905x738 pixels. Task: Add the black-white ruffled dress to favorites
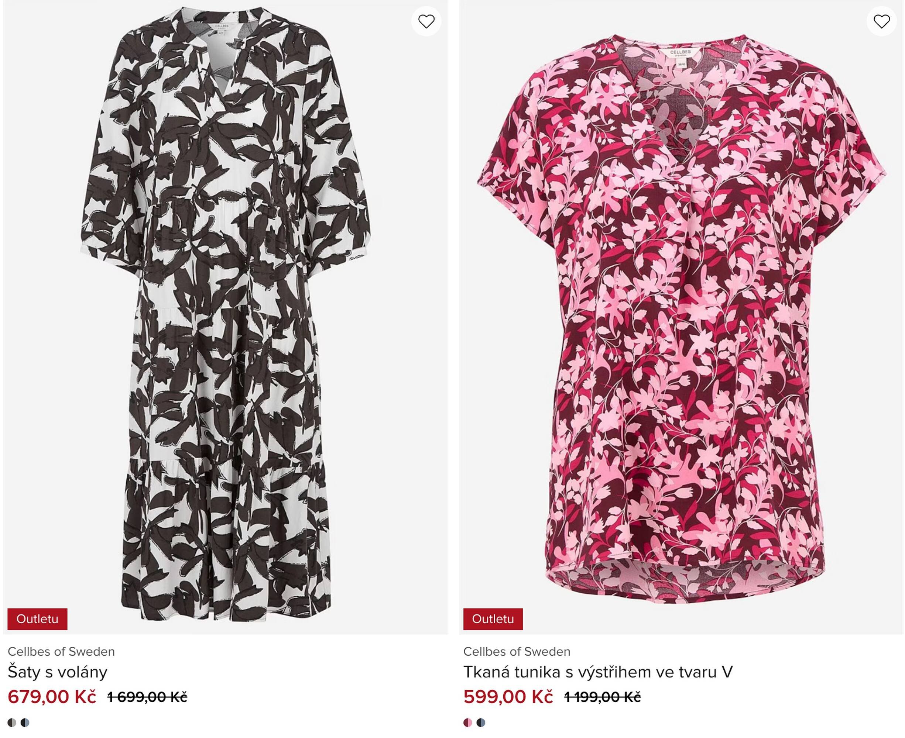(x=426, y=21)
